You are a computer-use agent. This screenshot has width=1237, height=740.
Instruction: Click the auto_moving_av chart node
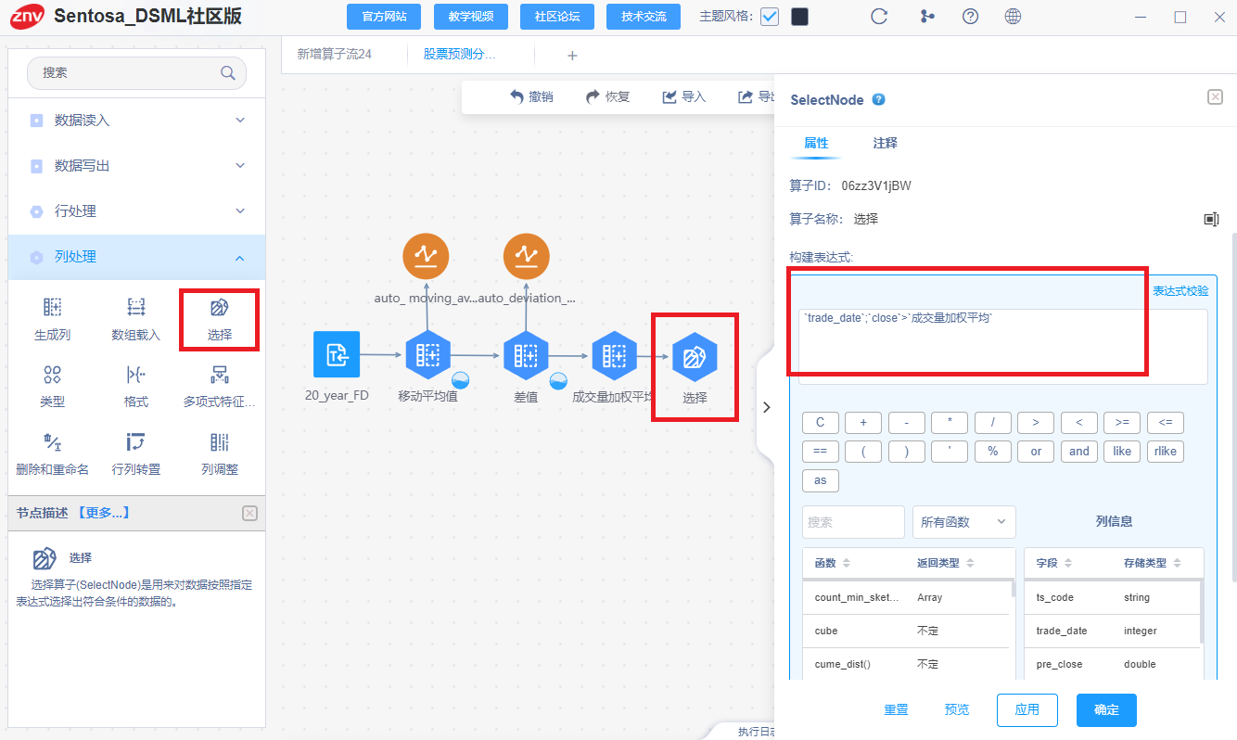(x=426, y=257)
